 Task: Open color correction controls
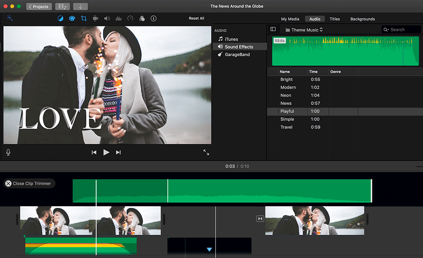72,18
